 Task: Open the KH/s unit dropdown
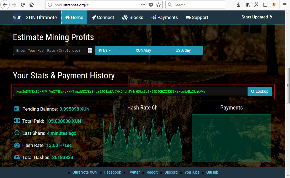click(x=105, y=50)
